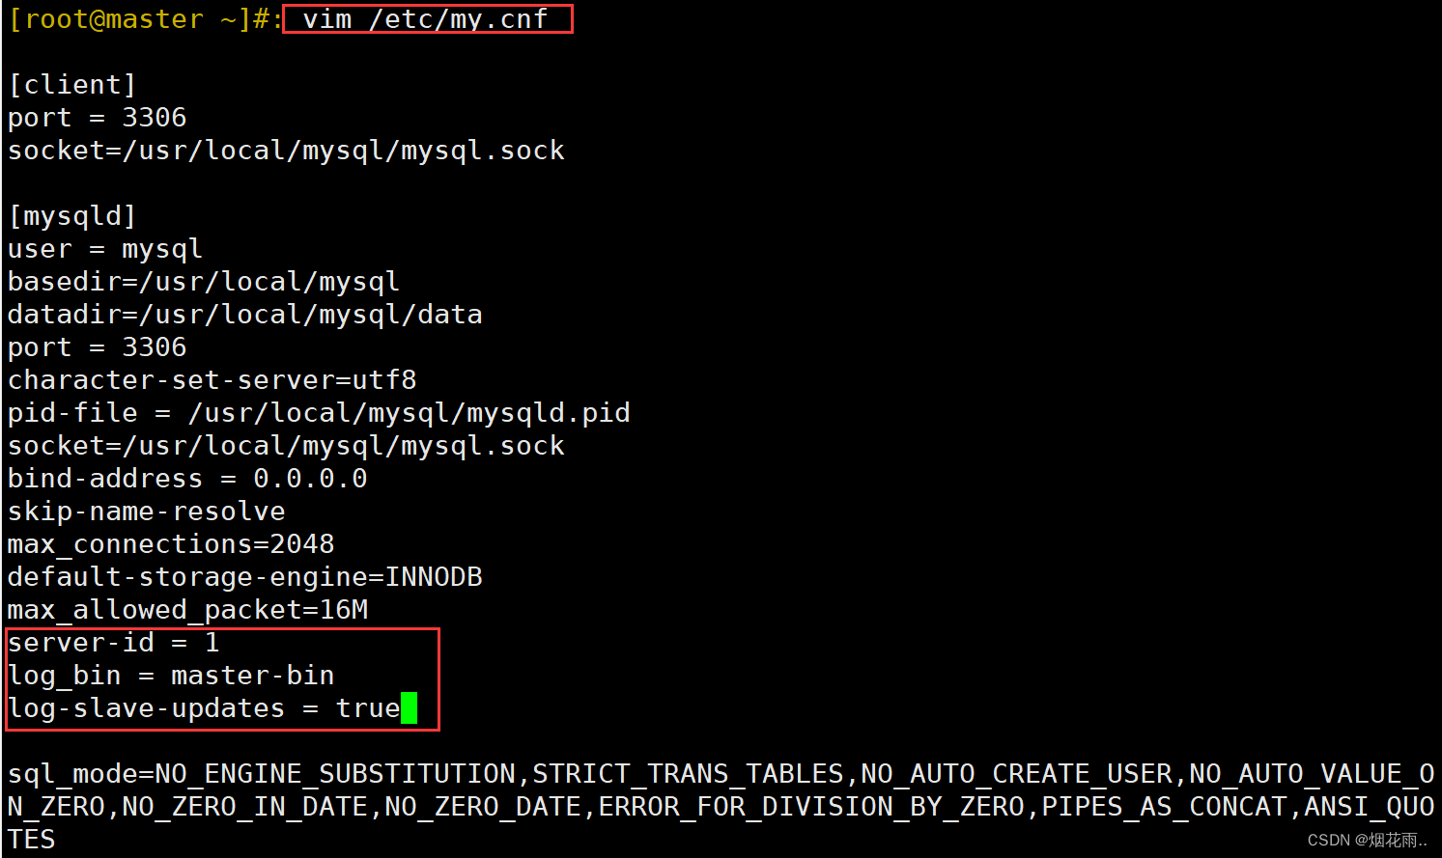Click the sql_mode=NO_ENGINE_SUBSTITUTION text
1442x858 pixels.
(262, 774)
